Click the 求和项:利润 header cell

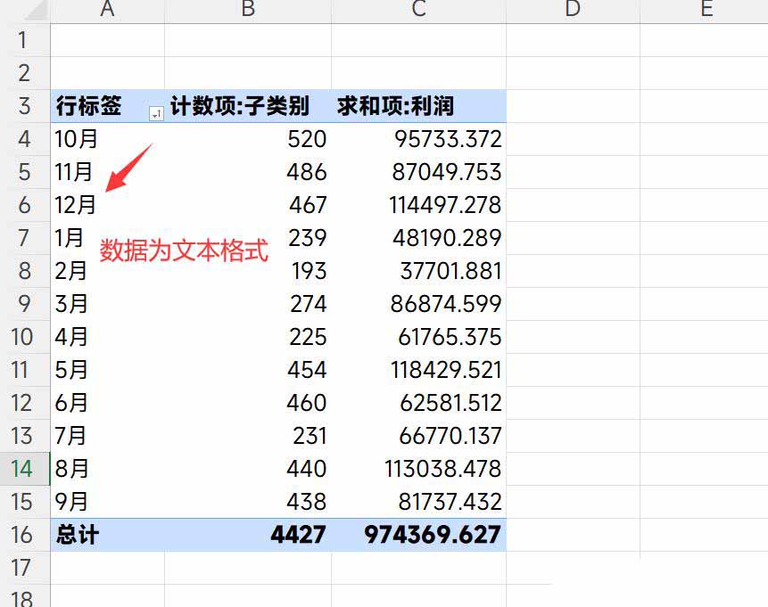pyautogui.click(x=395, y=106)
